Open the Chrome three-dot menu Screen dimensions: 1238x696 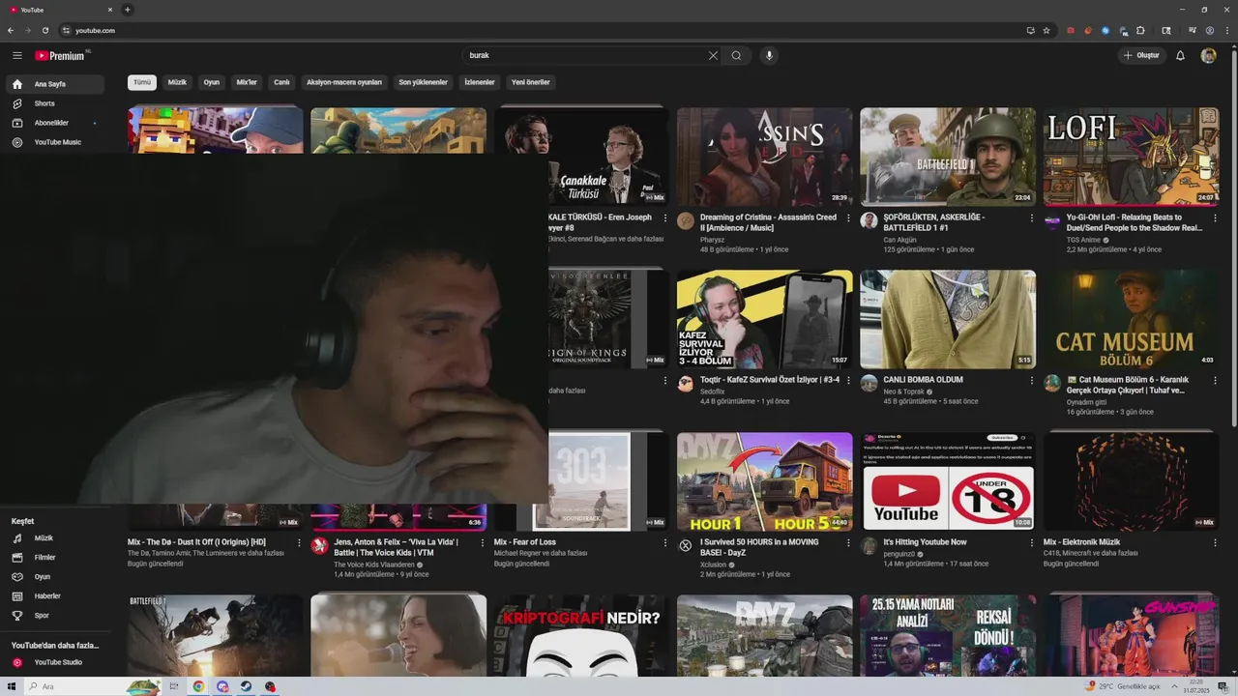(1226, 30)
